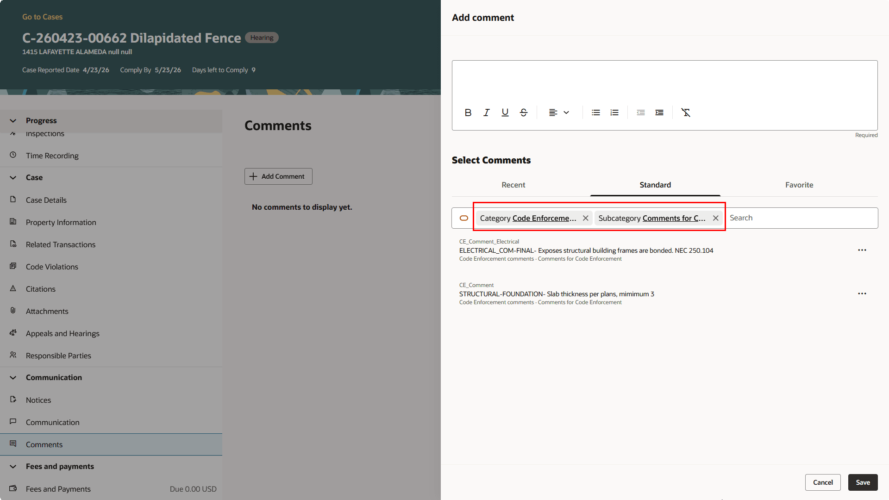Click the Property Information building icon
889x500 pixels.
13,222
